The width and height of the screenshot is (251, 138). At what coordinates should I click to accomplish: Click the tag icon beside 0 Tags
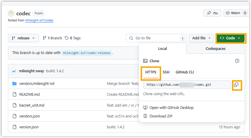click(67, 38)
